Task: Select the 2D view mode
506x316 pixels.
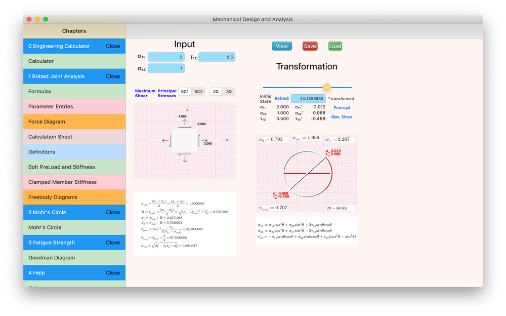Action: (x=216, y=92)
